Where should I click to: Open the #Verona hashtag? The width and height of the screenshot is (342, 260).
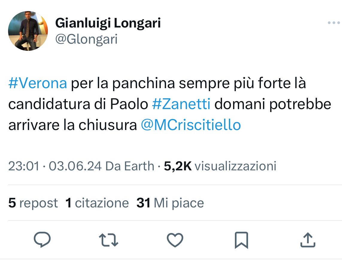[38, 84]
